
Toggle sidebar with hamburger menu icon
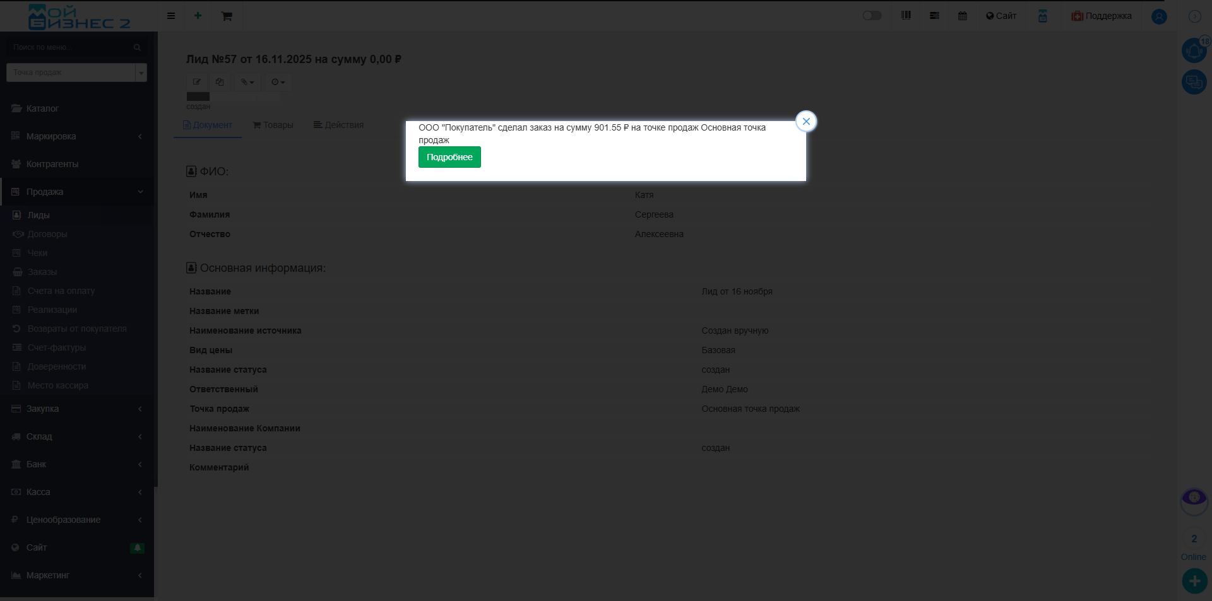[171, 16]
